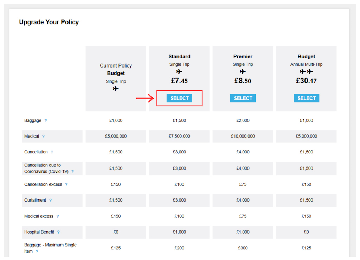Click the Upgrade Your Policy heading

(49, 22)
